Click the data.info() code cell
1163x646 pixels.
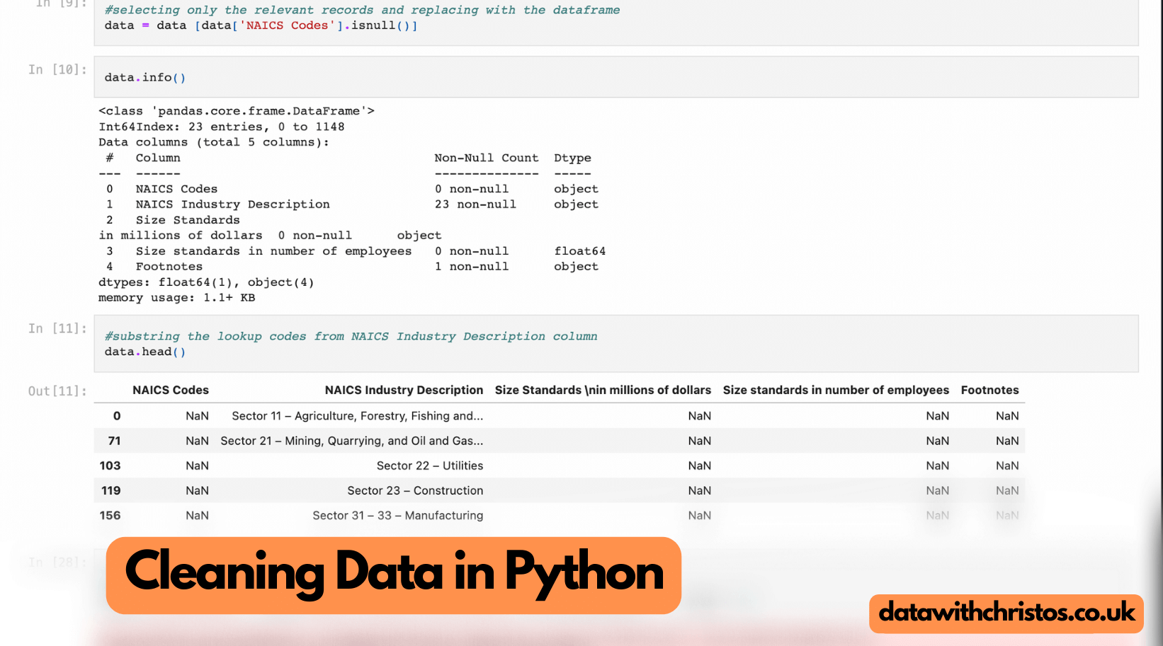click(144, 76)
